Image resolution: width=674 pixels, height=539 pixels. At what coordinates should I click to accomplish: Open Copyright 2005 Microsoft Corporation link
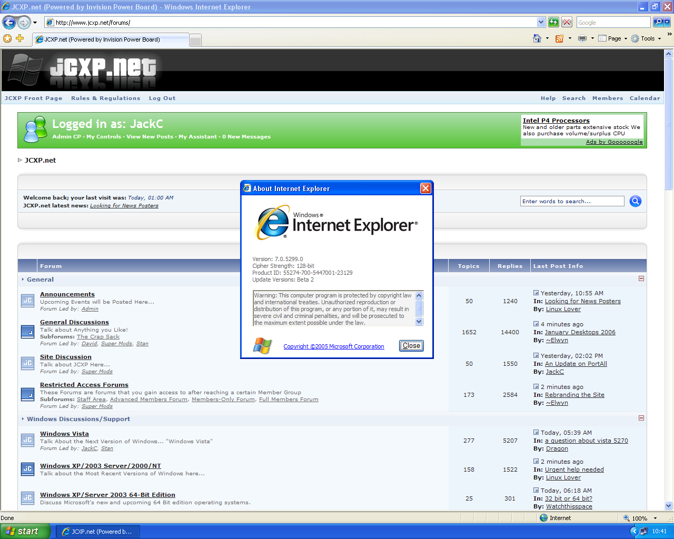(334, 346)
